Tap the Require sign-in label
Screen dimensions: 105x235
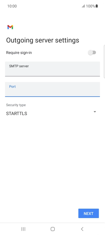point(19,53)
